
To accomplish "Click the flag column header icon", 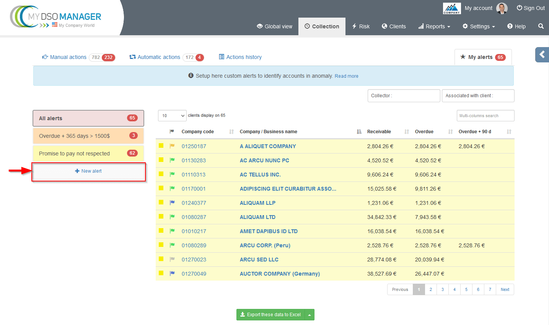I will pyautogui.click(x=172, y=131).
